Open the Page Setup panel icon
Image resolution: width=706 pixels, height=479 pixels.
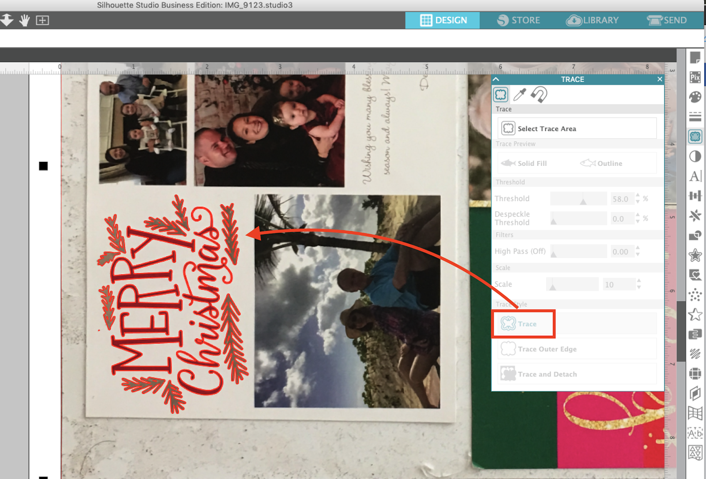695,58
